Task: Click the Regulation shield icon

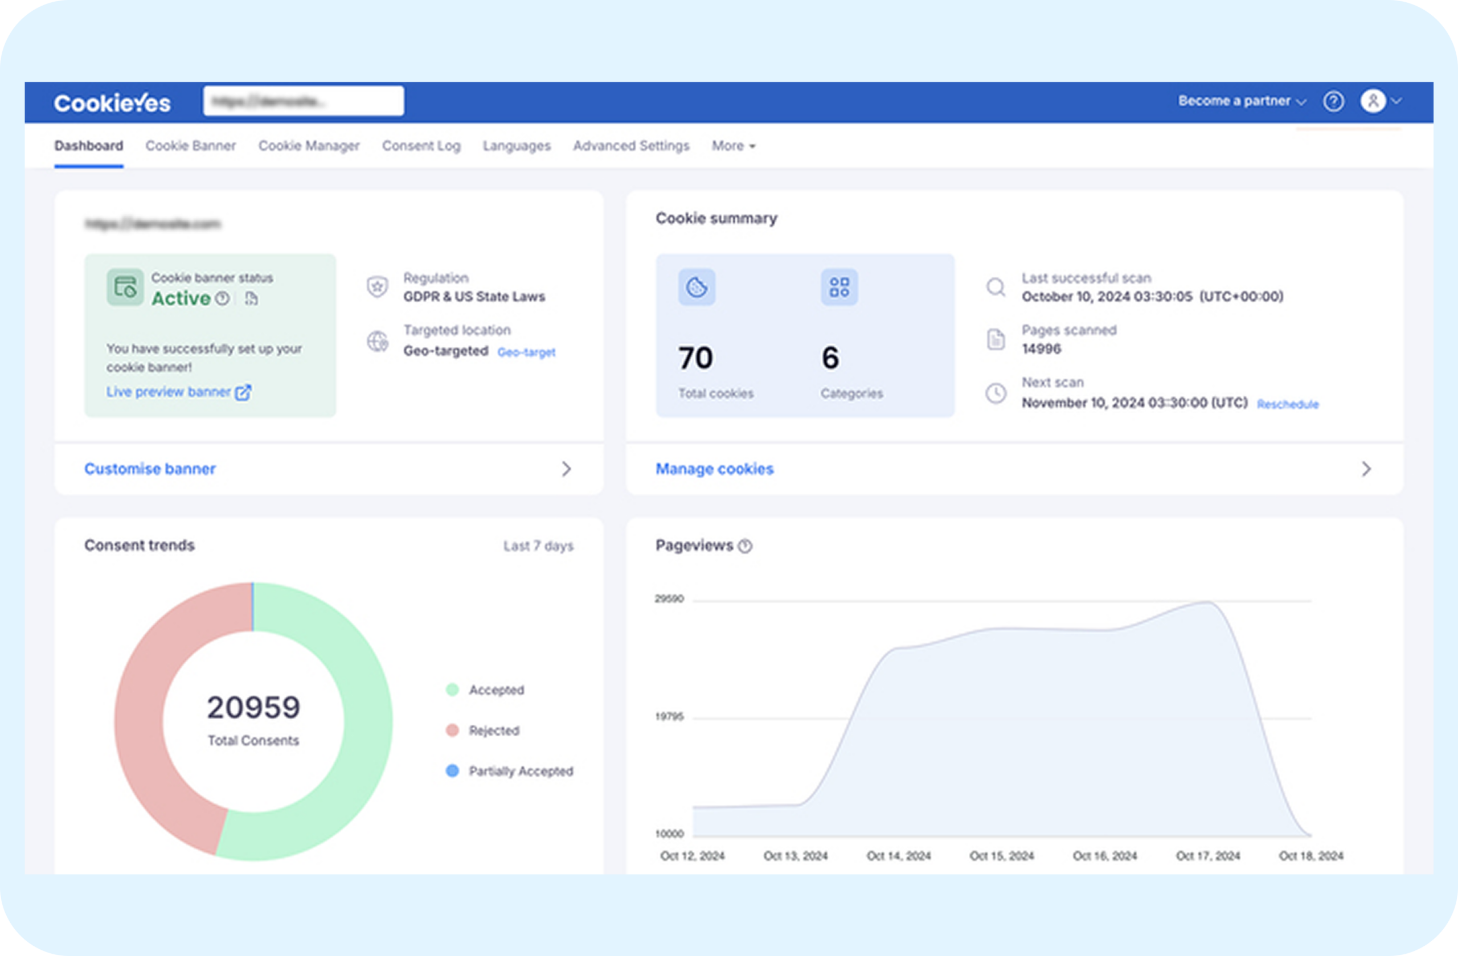Action: coord(378,286)
